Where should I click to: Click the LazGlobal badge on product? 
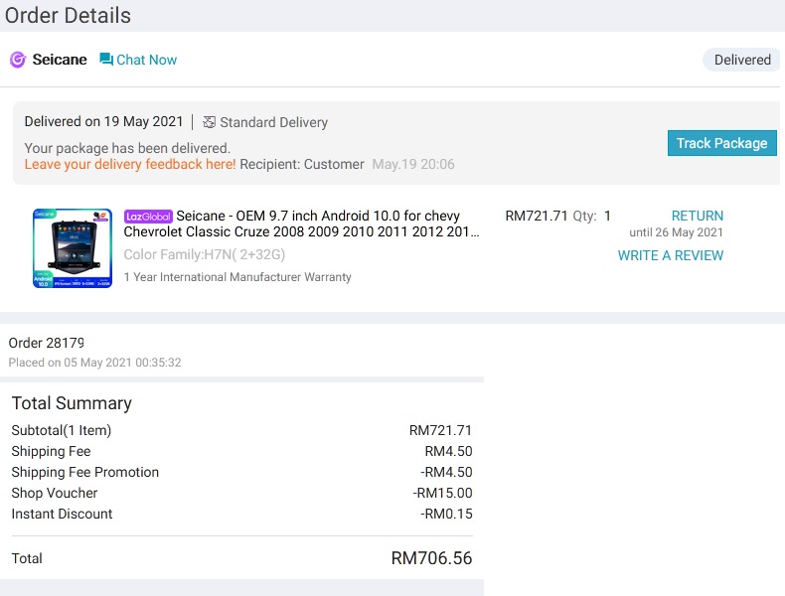pos(148,217)
